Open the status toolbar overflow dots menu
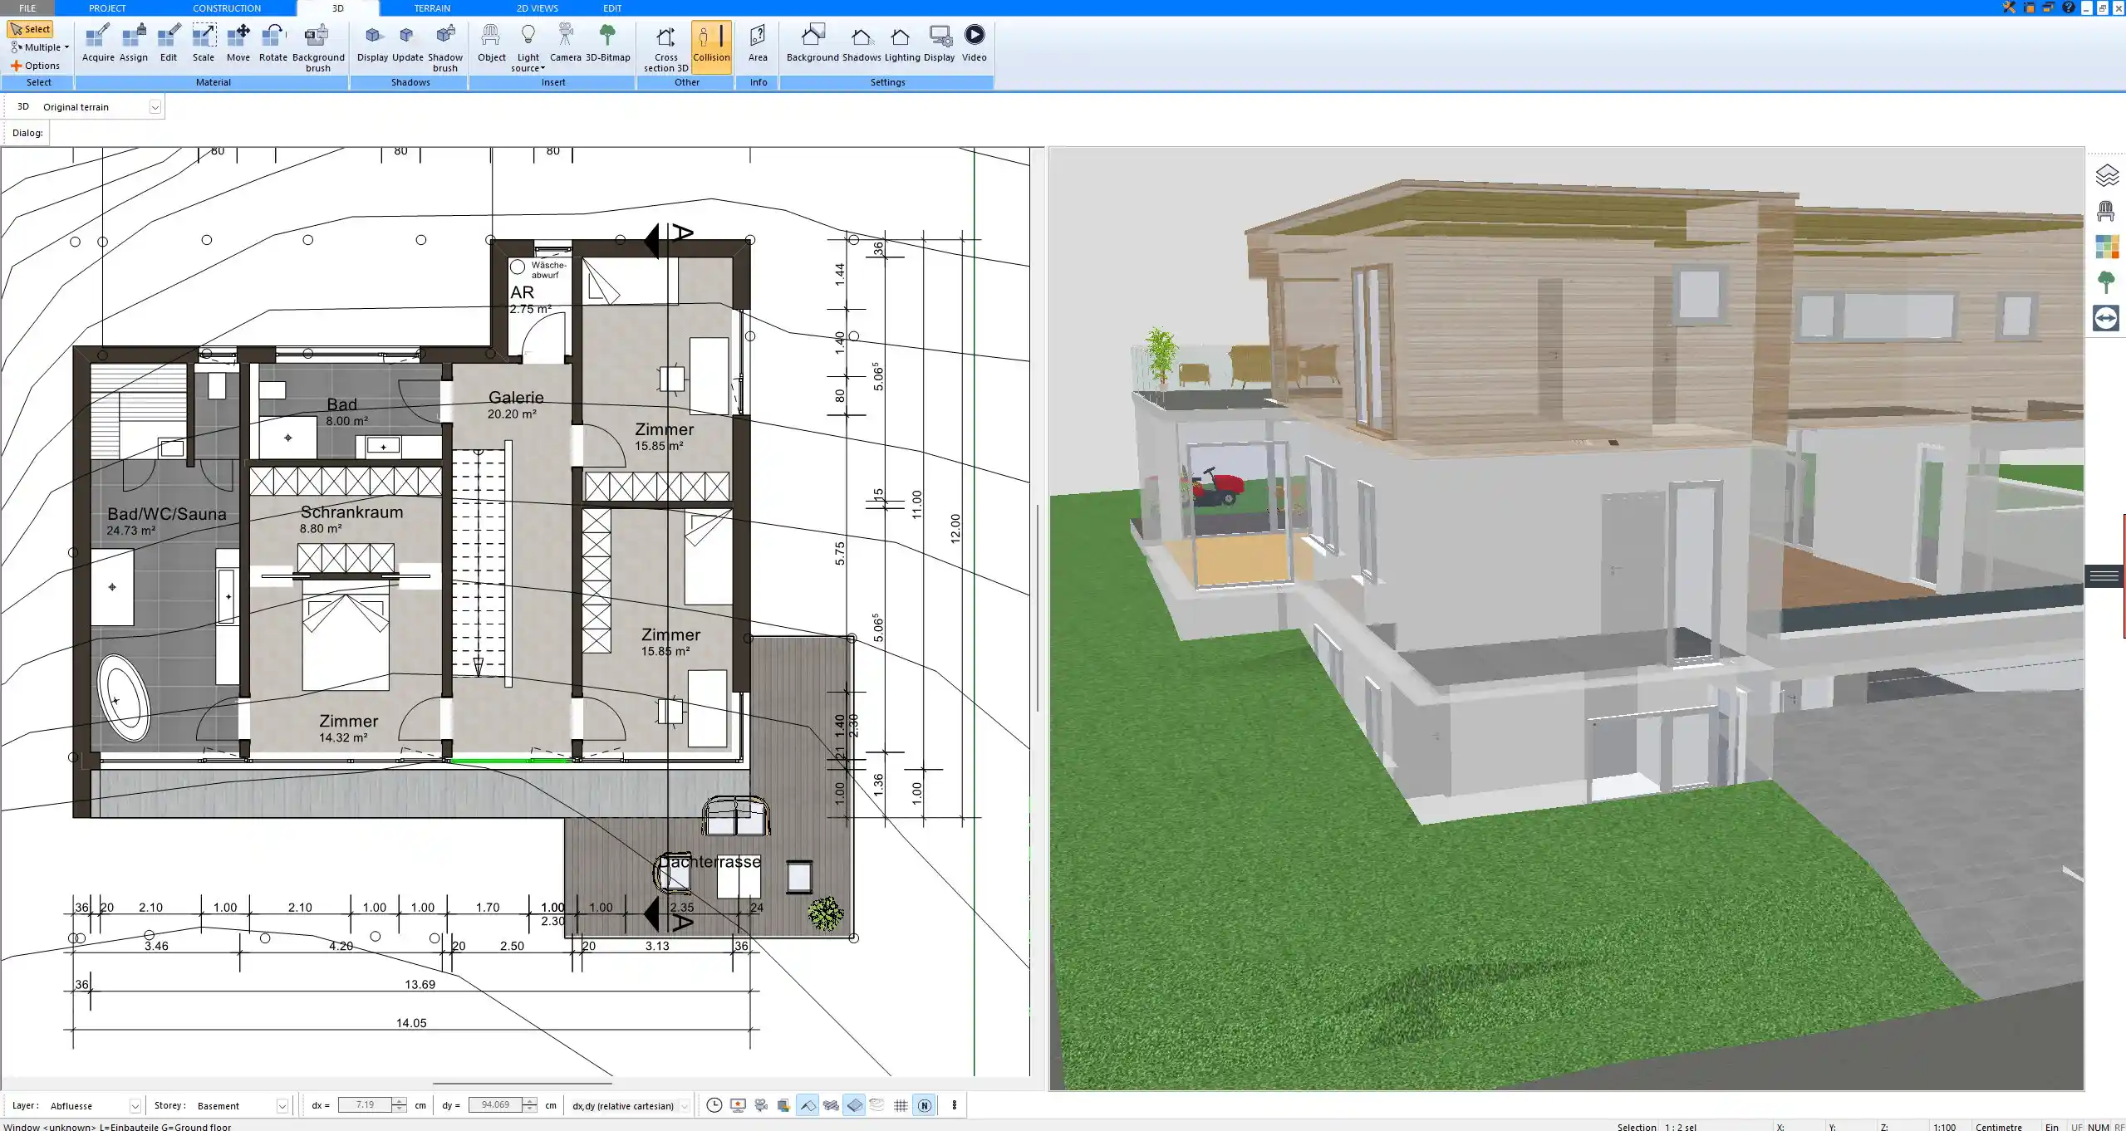This screenshot has height=1131, width=2126. coord(954,1105)
